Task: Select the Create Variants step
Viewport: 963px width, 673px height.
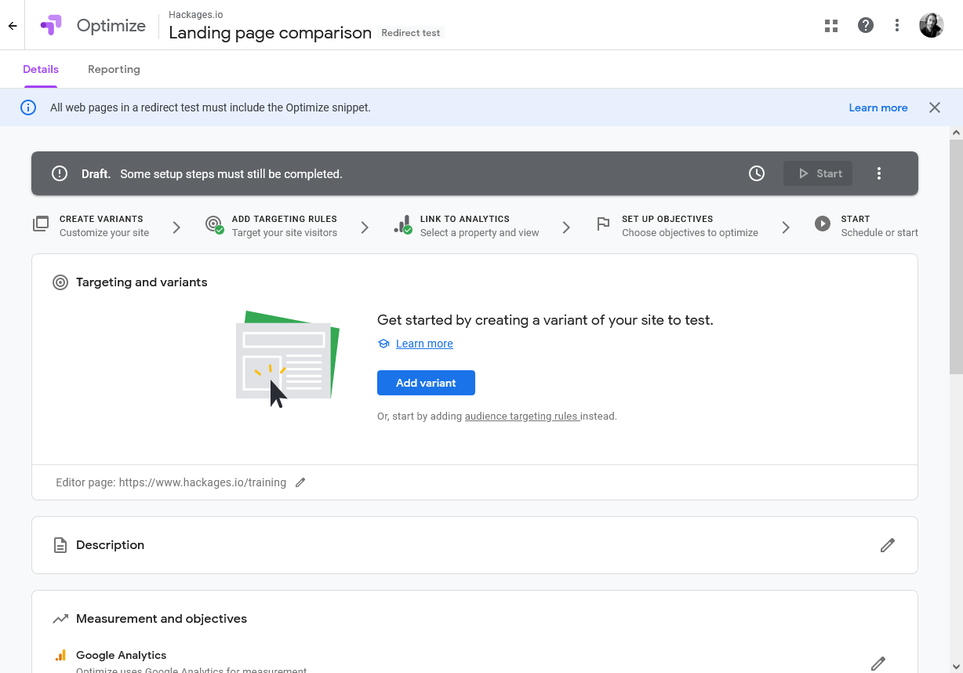Action: click(x=91, y=226)
